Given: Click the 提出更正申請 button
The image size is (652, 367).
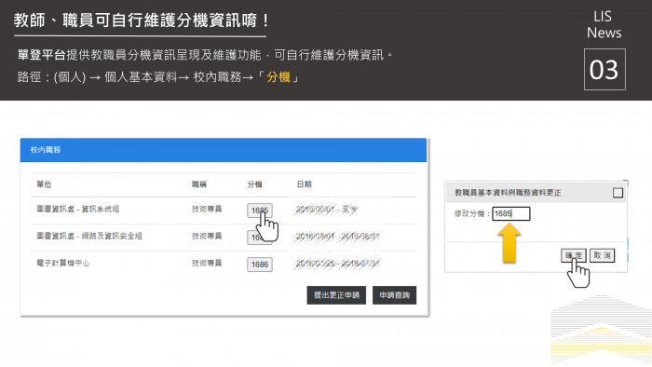Looking at the screenshot, I should click(x=336, y=295).
